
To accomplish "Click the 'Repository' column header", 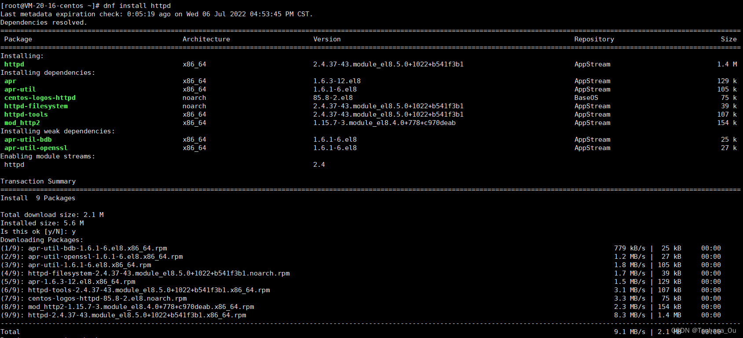I will coord(594,39).
